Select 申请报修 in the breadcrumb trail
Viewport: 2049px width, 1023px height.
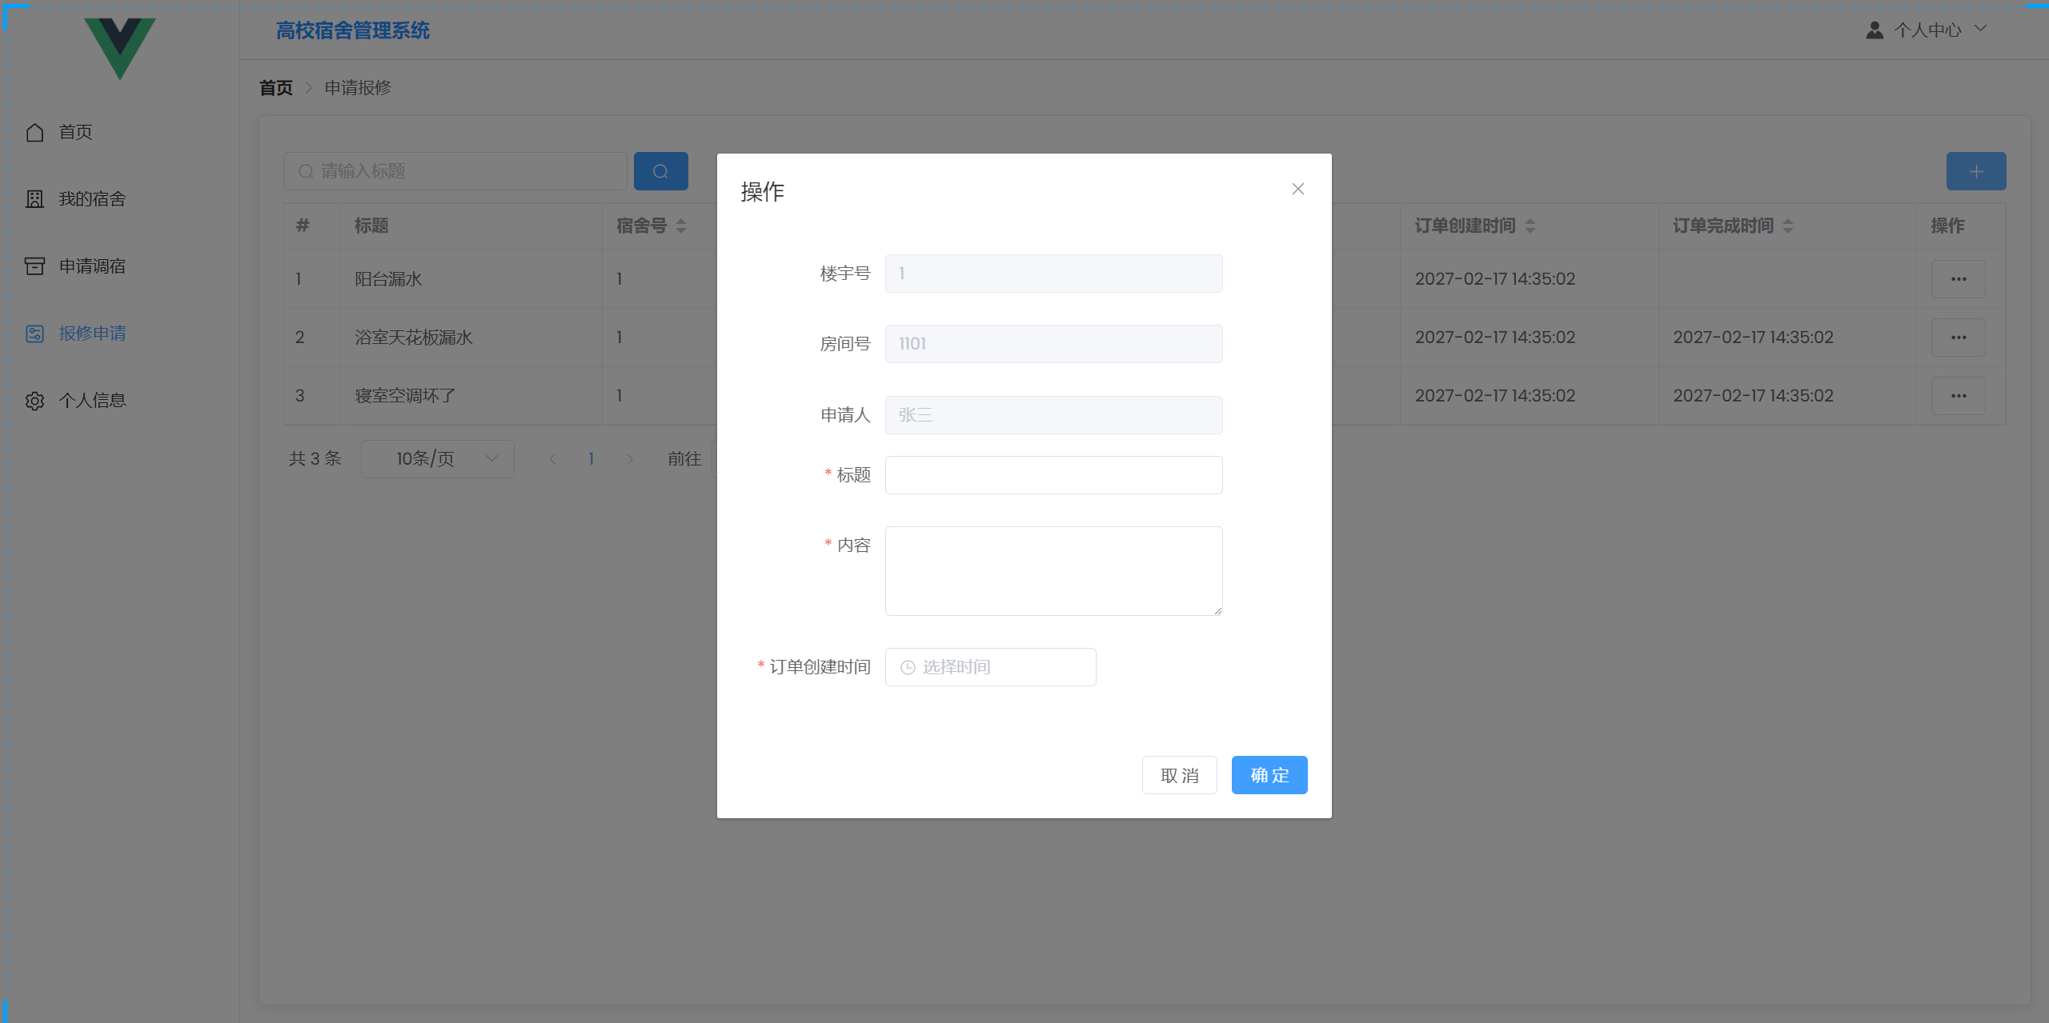(x=356, y=87)
